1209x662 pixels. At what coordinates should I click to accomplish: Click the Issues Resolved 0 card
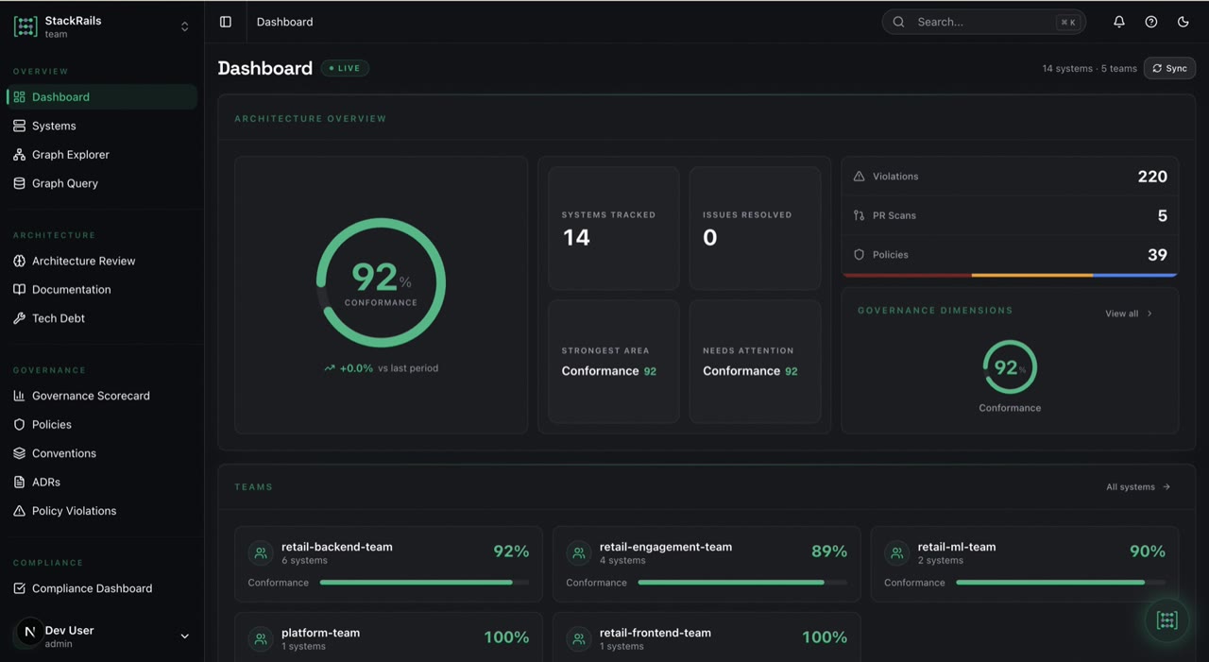[x=755, y=229]
